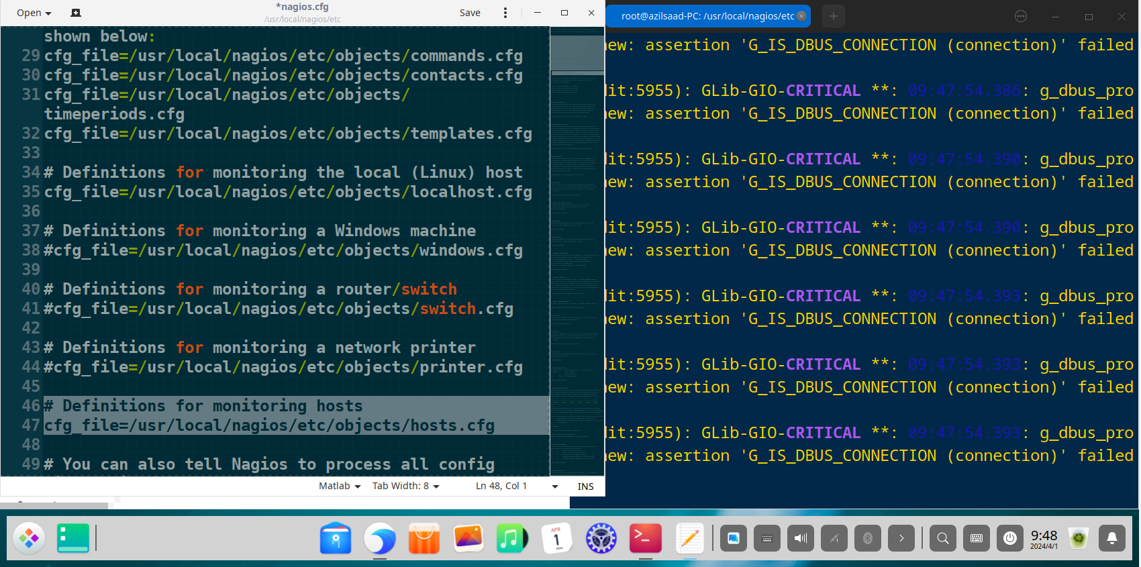Expand the Matlab language dropdown

[340, 486]
